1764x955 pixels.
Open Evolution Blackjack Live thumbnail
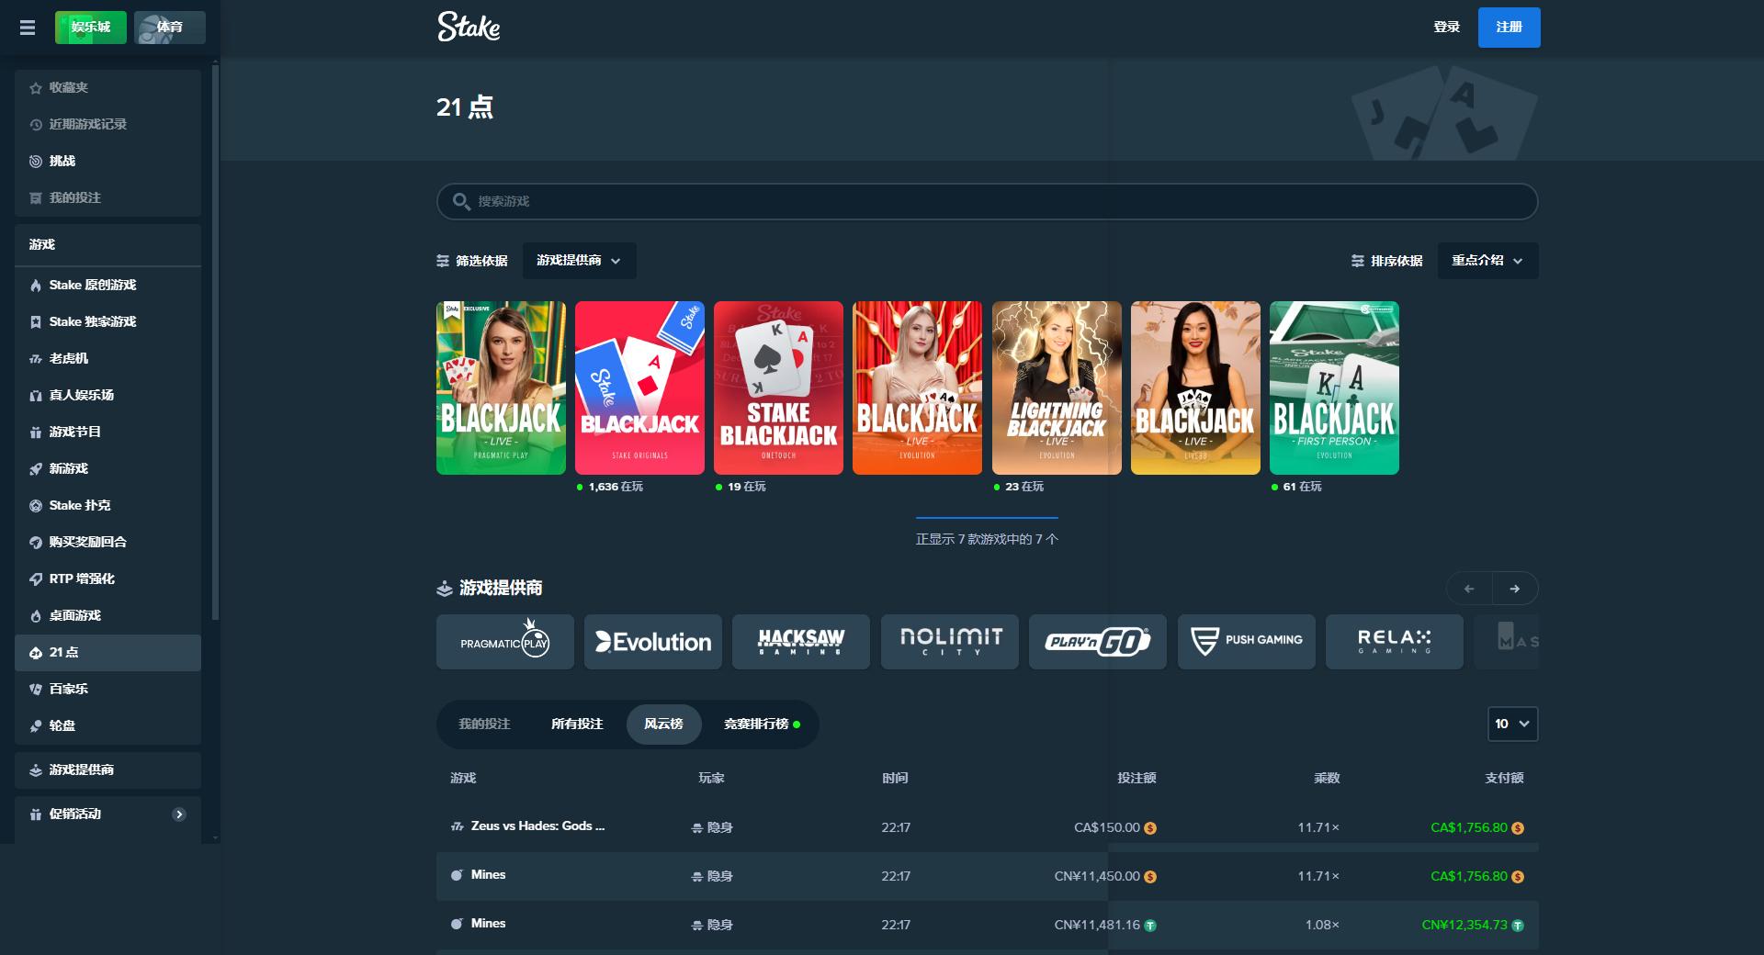[x=917, y=388]
